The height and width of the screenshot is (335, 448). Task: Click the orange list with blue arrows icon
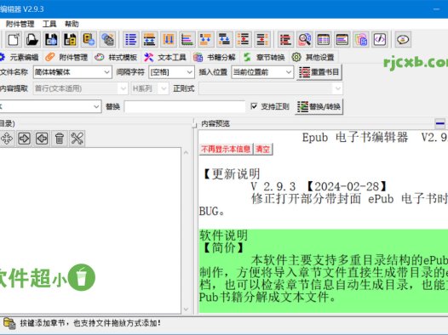149,39
